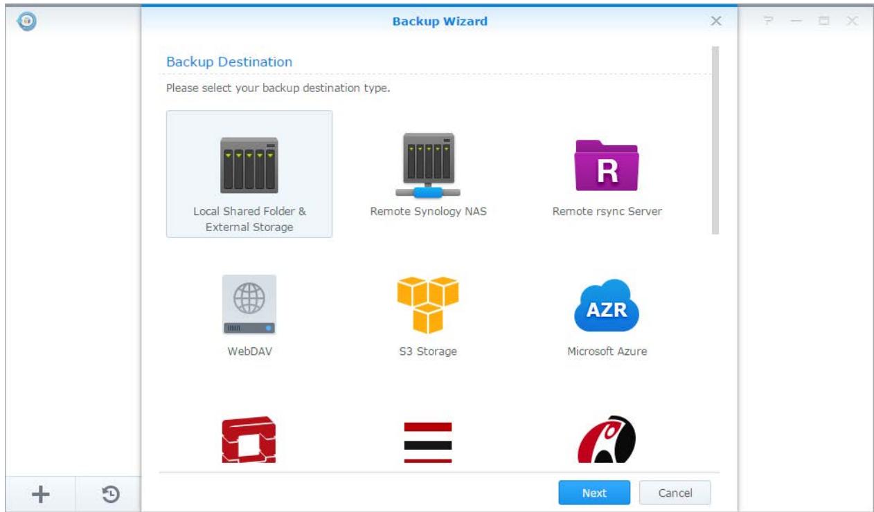Click the 'Backup Destination' heading
Viewport: 874px width, 512px height.
229,62
